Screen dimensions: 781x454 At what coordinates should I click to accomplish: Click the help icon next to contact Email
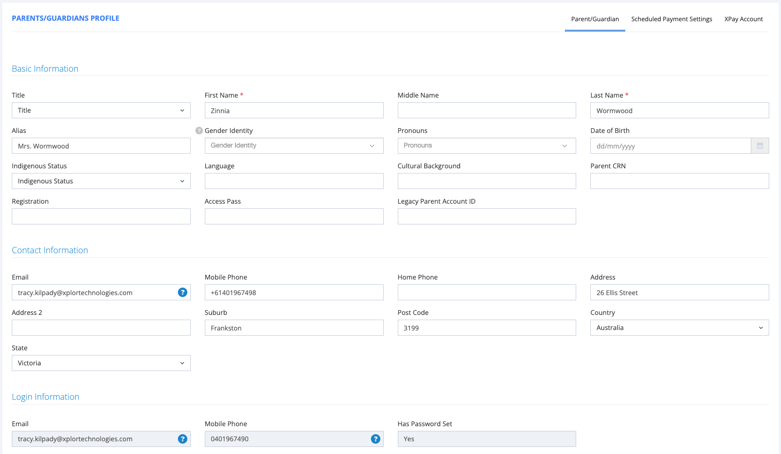pos(182,292)
